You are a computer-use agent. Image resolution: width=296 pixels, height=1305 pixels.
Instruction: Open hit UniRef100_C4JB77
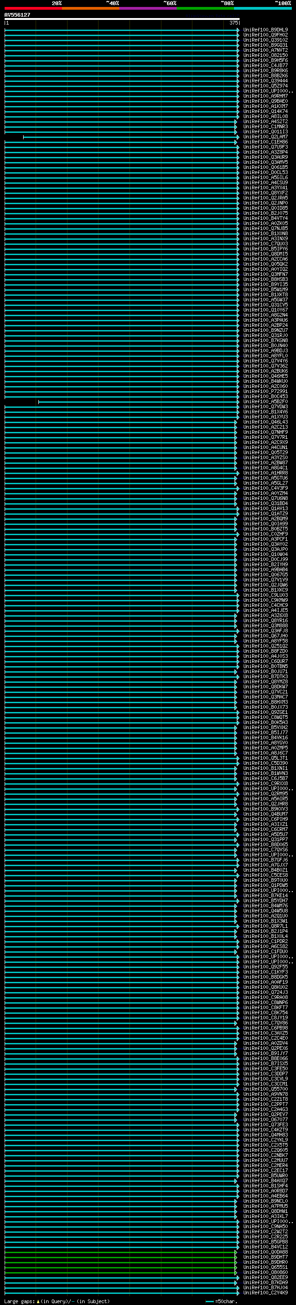click(265, 65)
